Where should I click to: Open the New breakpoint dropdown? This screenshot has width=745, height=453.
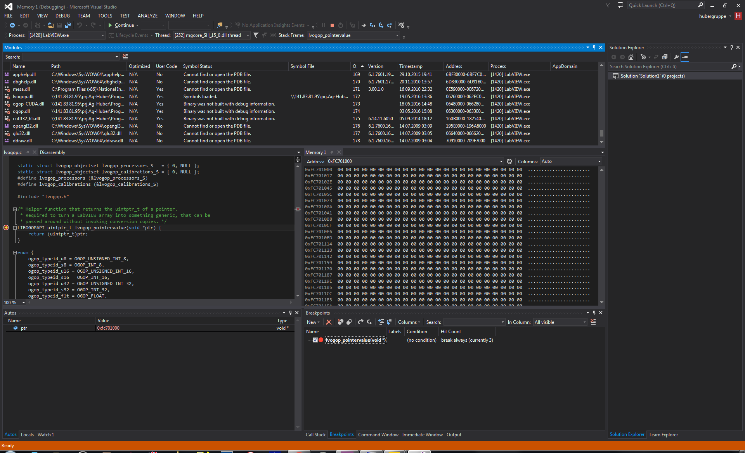coord(313,322)
